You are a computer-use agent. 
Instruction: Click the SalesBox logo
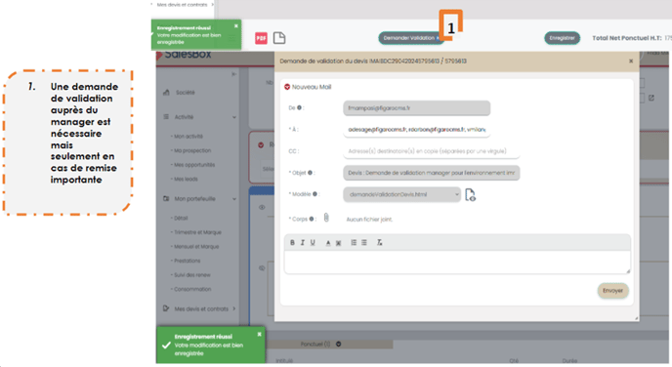tap(185, 55)
